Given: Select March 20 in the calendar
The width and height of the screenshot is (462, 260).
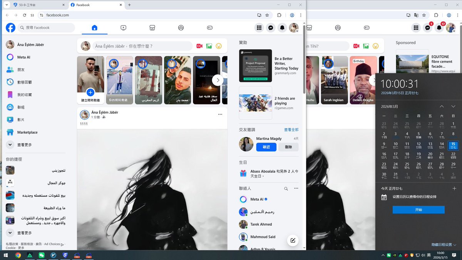Looking at the screenshot, I should tap(430, 156).
